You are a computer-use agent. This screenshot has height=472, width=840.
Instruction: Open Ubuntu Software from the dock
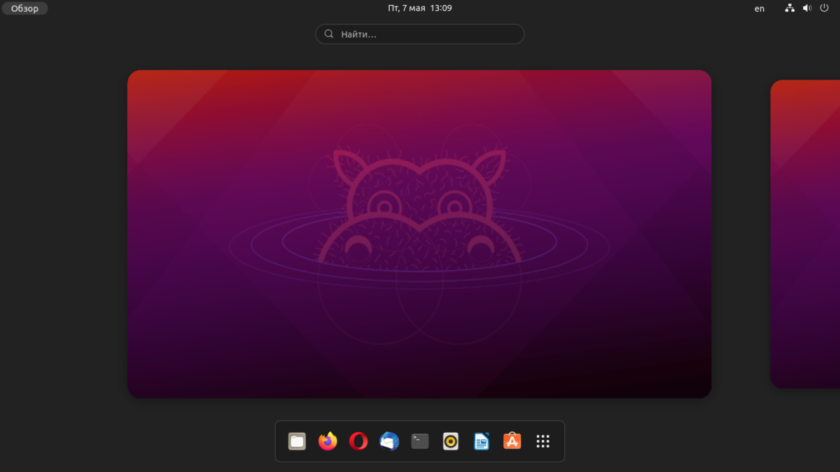(x=512, y=441)
